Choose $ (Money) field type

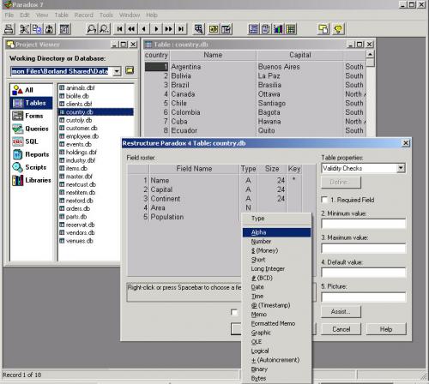click(276, 250)
